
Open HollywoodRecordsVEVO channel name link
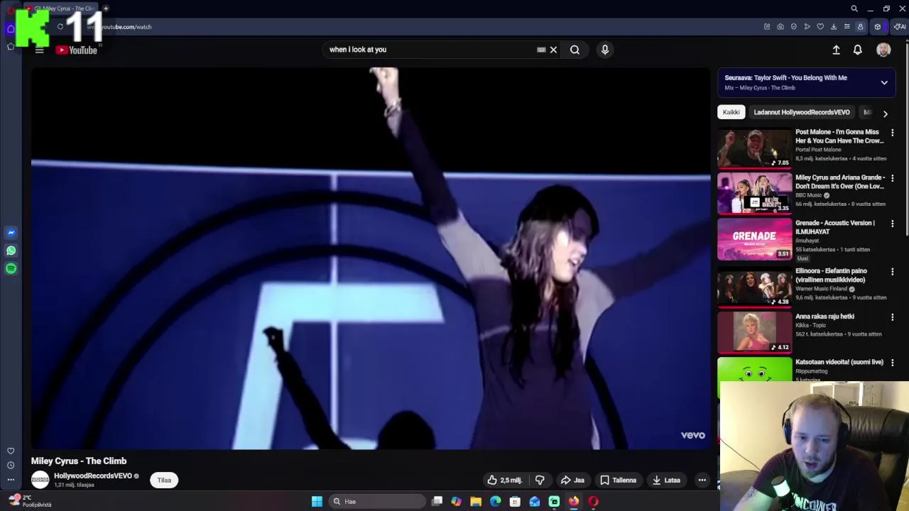tap(93, 476)
